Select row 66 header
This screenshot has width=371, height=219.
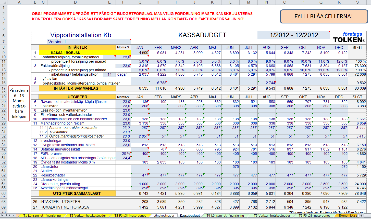pos(4,193)
